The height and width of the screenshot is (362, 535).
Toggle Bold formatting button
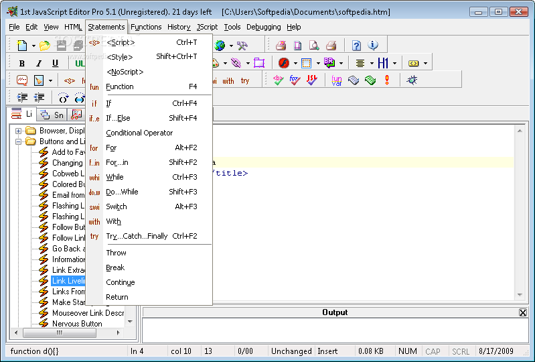22,63
